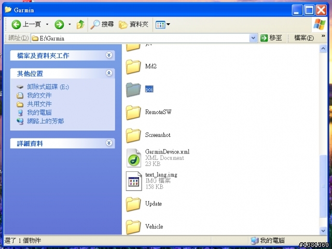This screenshot has height=249, width=332.
Task: Click the green Back arrow button
Action: (16, 24)
